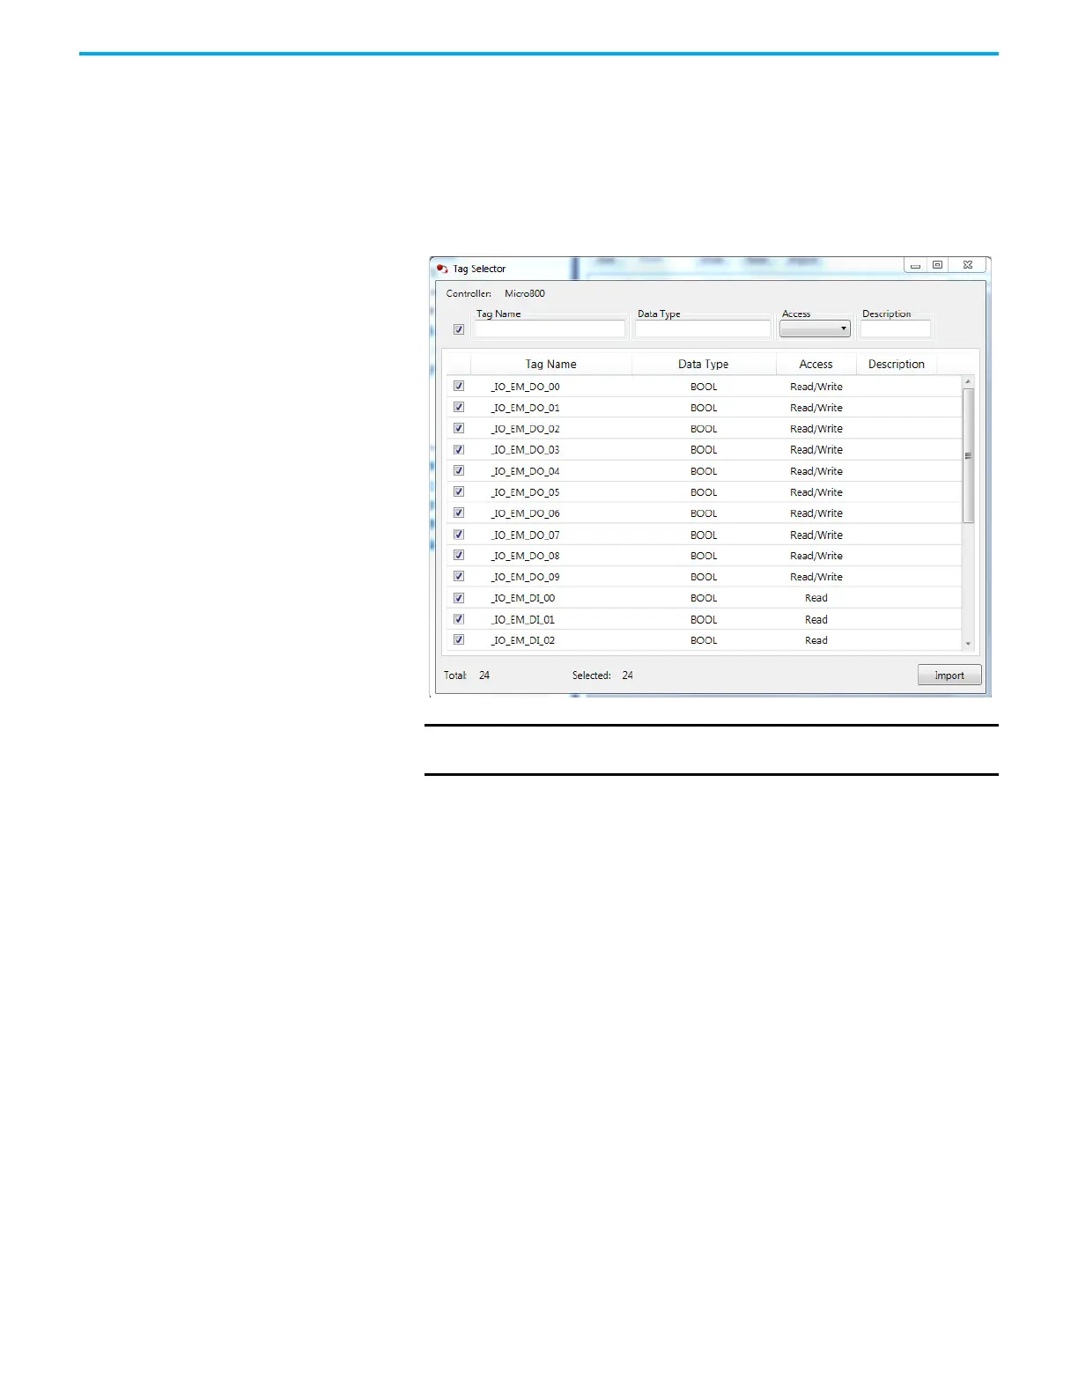The width and height of the screenshot is (1078, 1395).
Task: Uncheck the _IO_EM_DO_04 tag checkbox
Action: [x=459, y=470]
